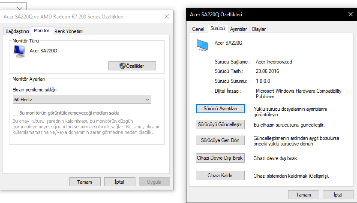Close the AMD Radeon R7 200 Series properties dialog
This screenshot has width=357, height=203.
[167, 16]
